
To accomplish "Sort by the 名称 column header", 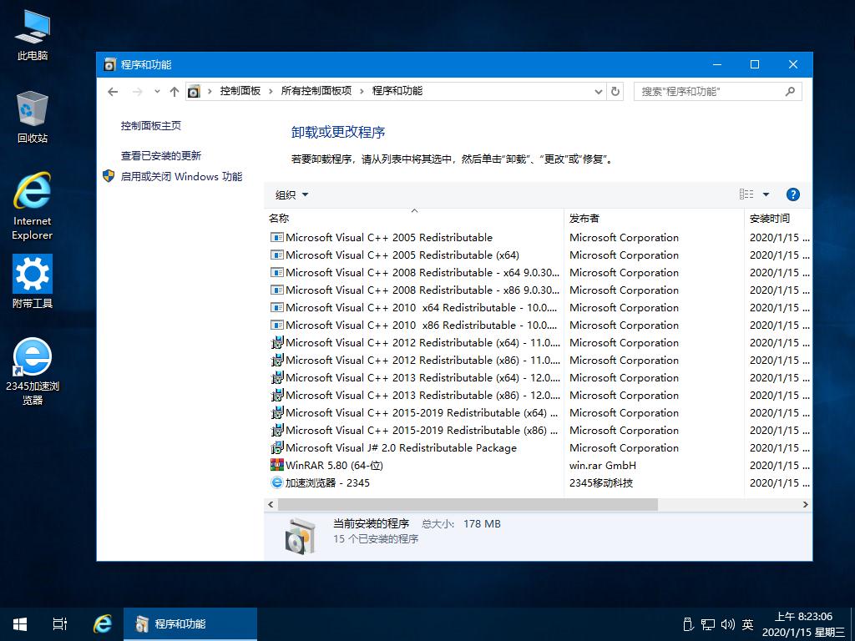I will tap(414, 218).
